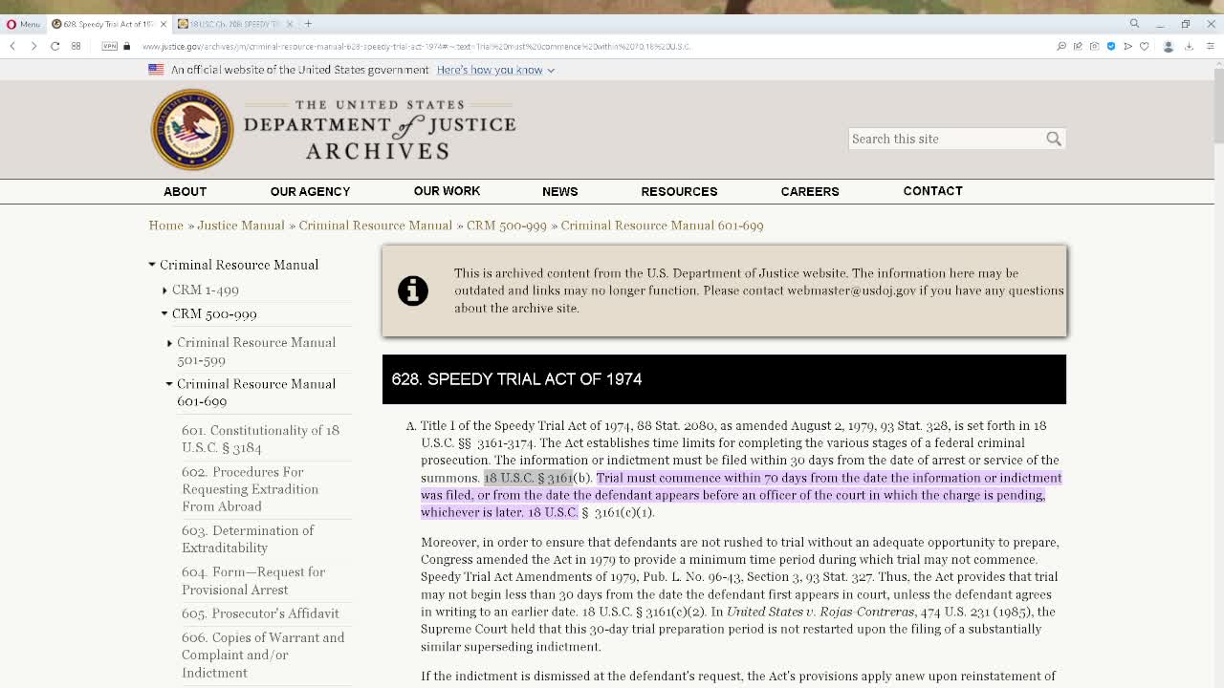Open the ABOUT menu
This screenshot has height=688, width=1224.
[185, 191]
